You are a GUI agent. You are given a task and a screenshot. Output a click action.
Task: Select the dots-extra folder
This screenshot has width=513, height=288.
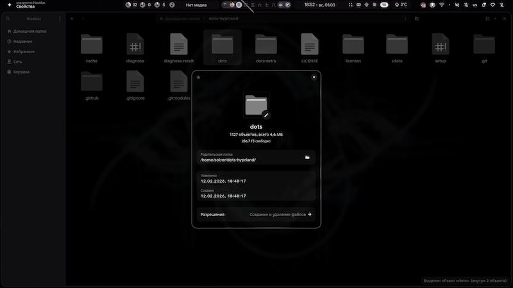pos(266,47)
